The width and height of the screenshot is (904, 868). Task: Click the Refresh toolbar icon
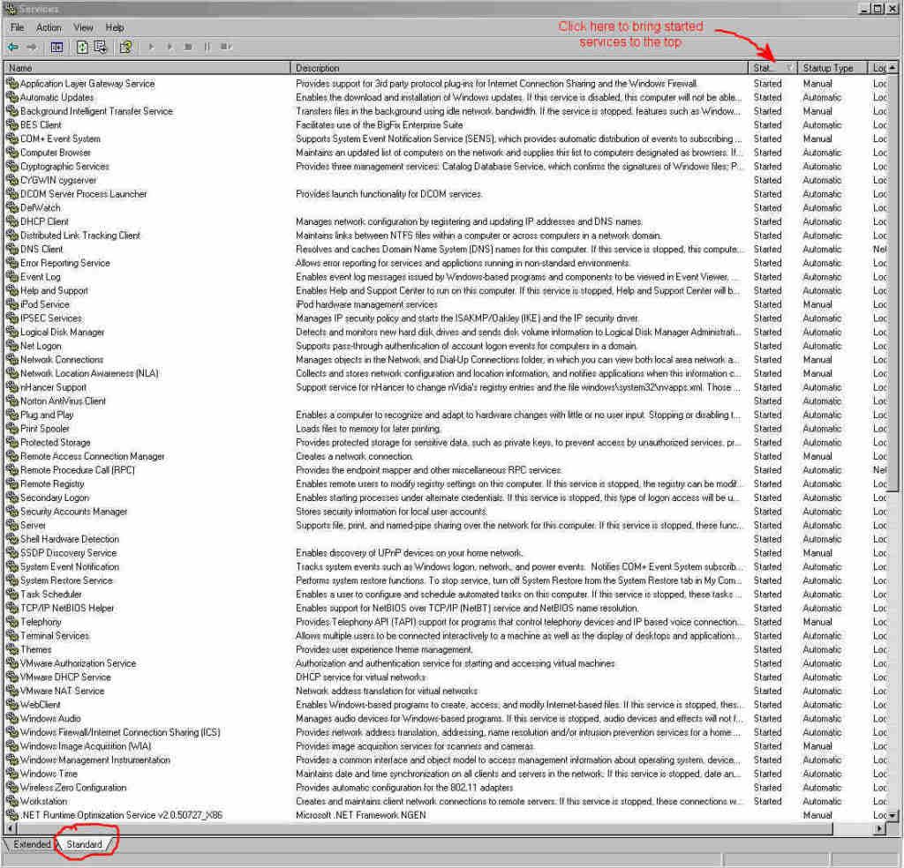tap(82, 47)
